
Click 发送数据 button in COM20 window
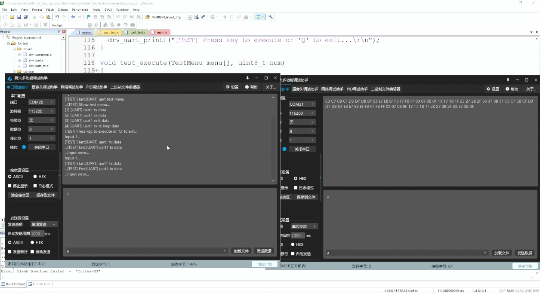[264, 251]
